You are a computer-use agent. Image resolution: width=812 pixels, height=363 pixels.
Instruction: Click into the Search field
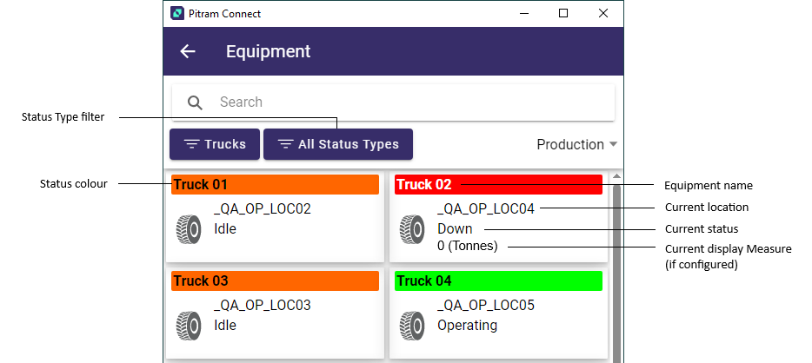tap(393, 102)
